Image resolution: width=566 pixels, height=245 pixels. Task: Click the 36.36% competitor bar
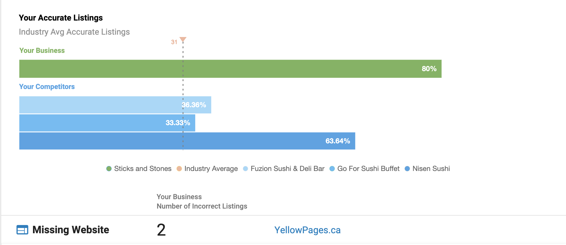click(x=115, y=105)
